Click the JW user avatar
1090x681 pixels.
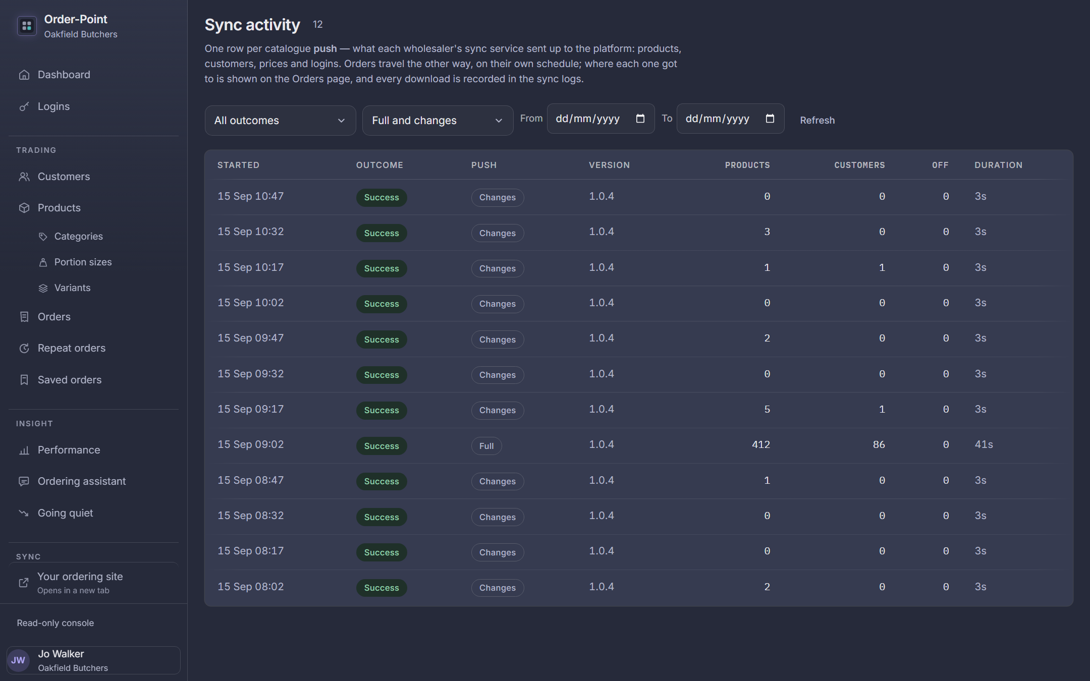point(19,660)
